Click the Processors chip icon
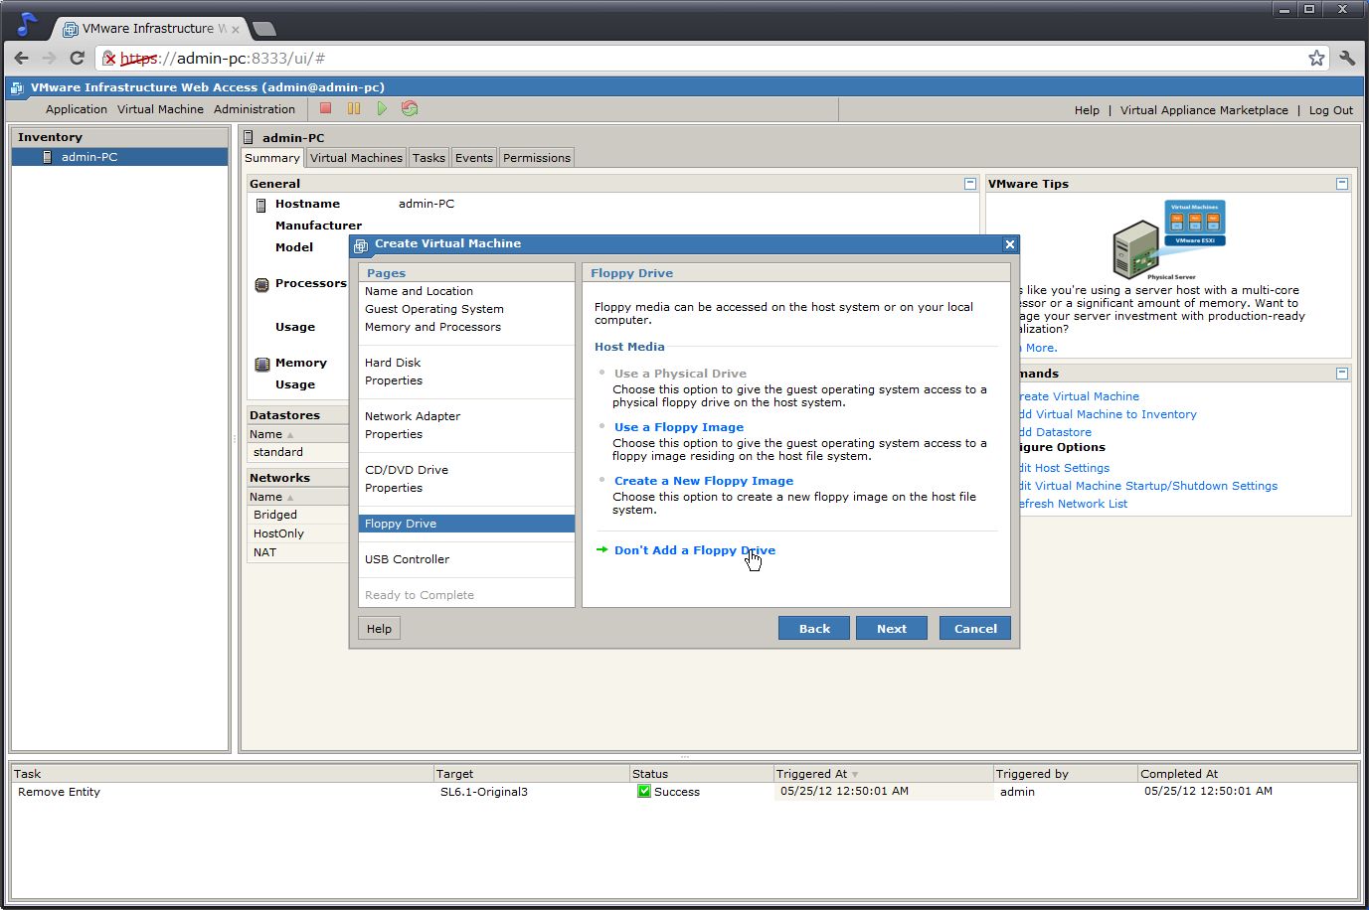Image resolution: width=1369 pixels, height=910 pixels. pos(261,284)
